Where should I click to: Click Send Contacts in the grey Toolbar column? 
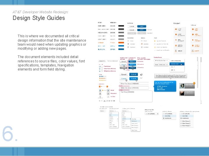[x=180, y=35]
